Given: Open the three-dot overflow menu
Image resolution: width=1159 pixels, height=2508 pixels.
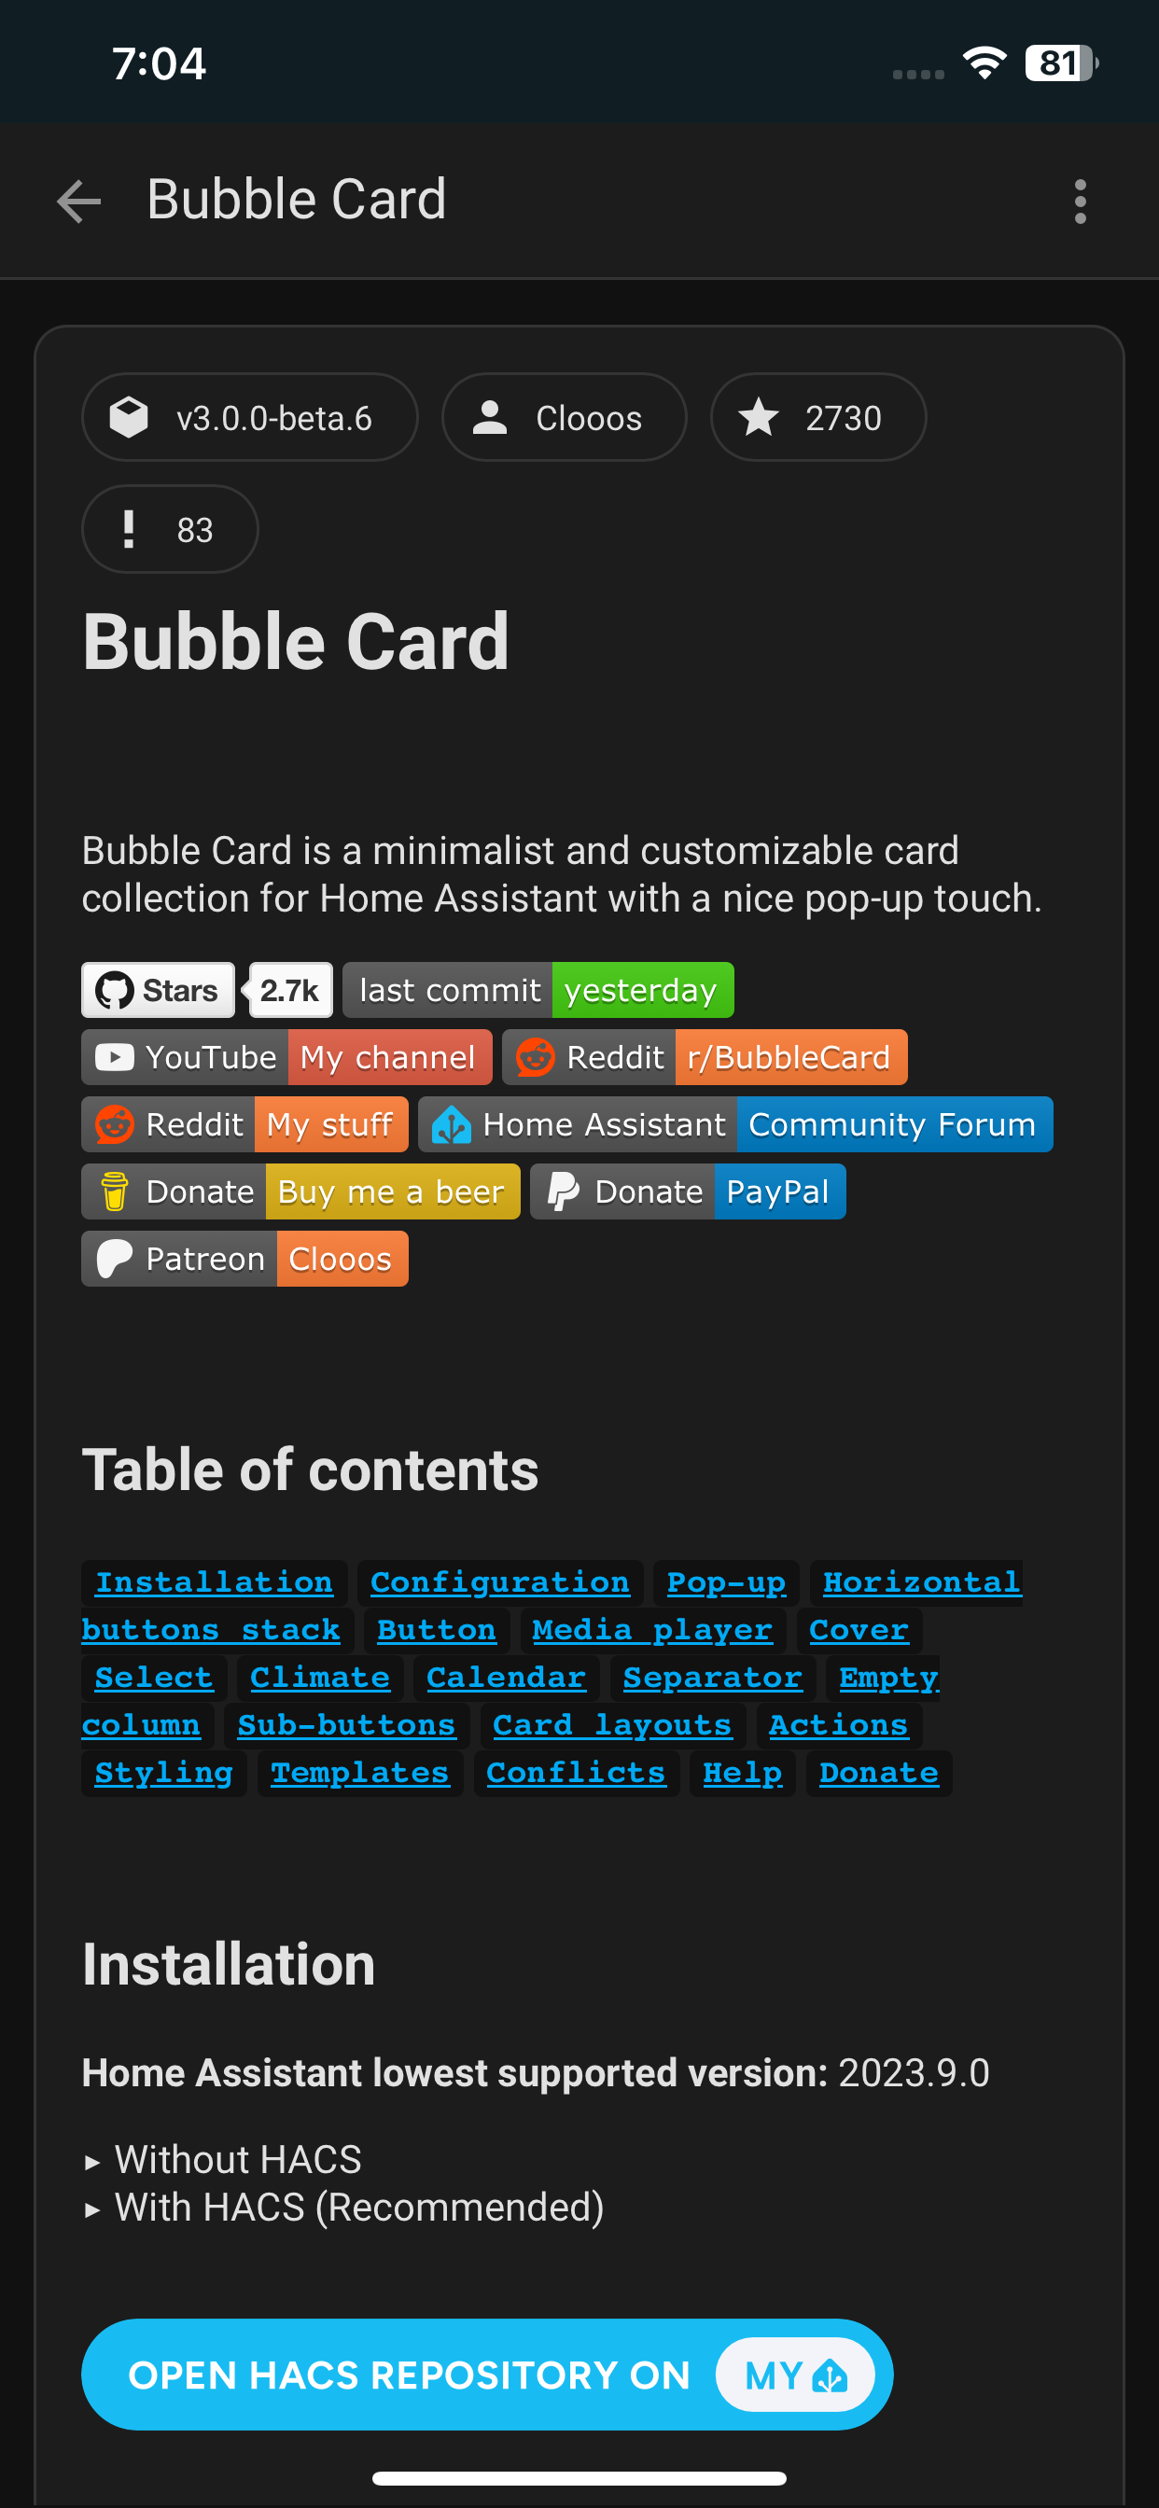Looking at the screenshot, I should [x=1080, y=202].
